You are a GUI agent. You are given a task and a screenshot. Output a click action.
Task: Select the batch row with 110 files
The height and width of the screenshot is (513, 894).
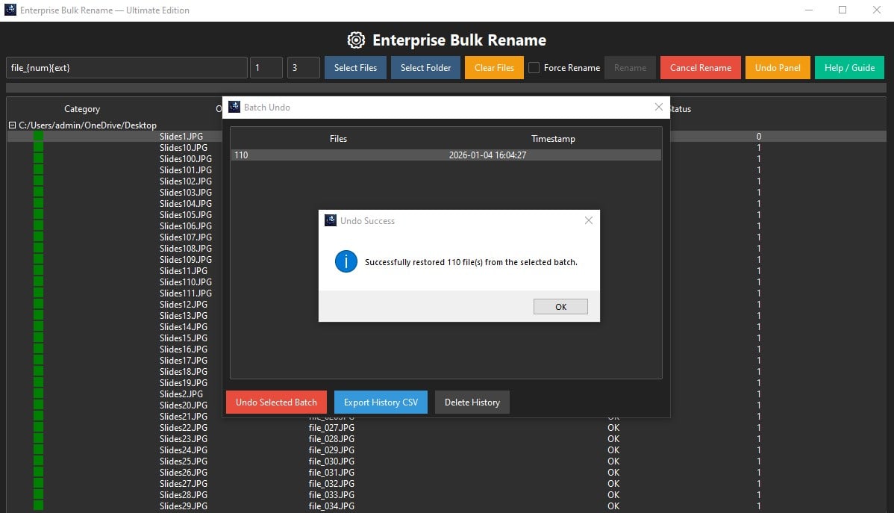click(446, 155)
